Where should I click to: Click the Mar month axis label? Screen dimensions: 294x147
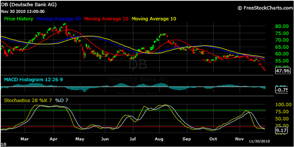click(25, 139)
